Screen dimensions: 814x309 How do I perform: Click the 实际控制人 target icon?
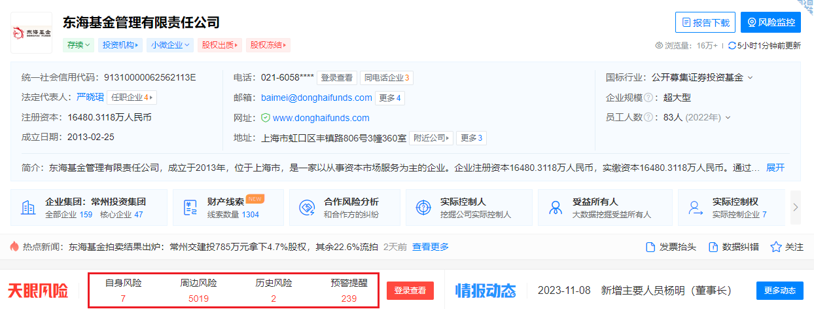tap(423, 208)
